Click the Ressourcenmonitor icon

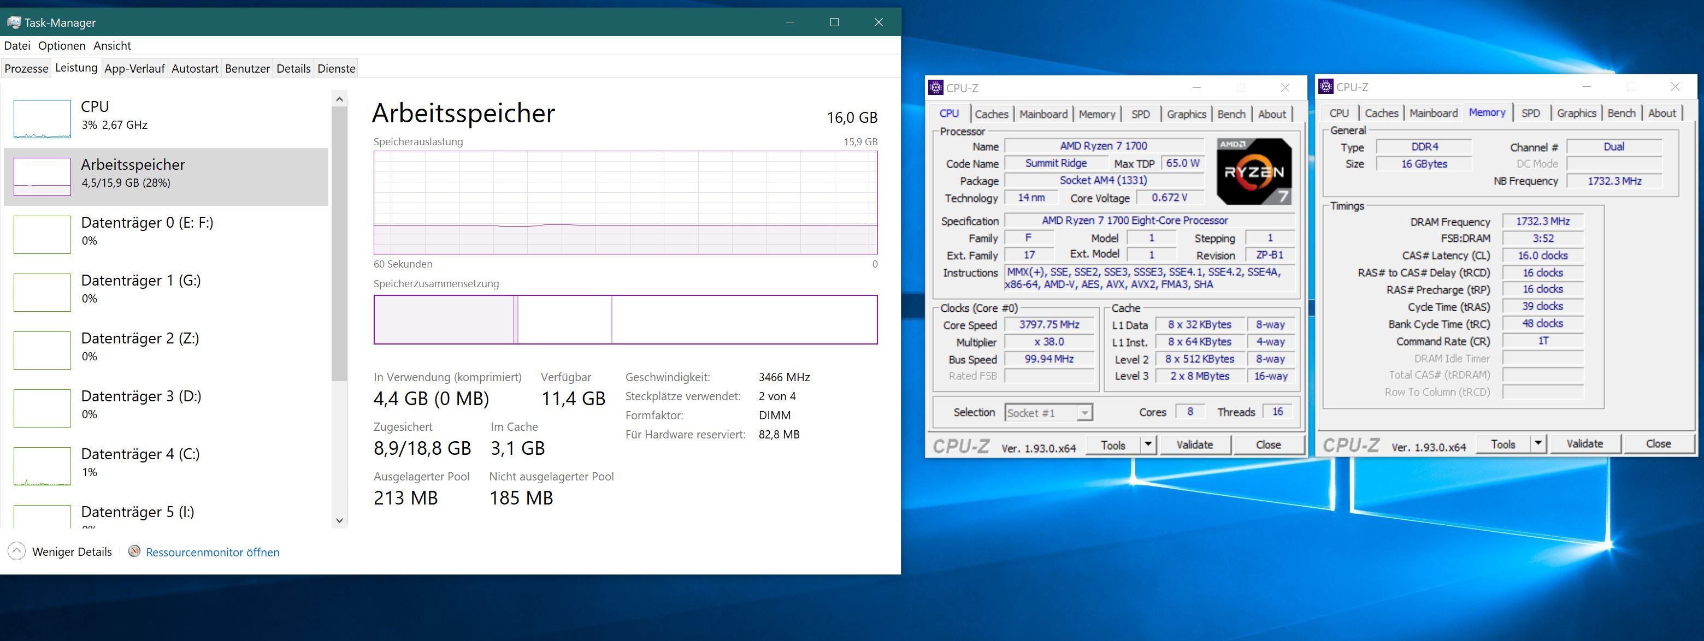coord(134,551)
